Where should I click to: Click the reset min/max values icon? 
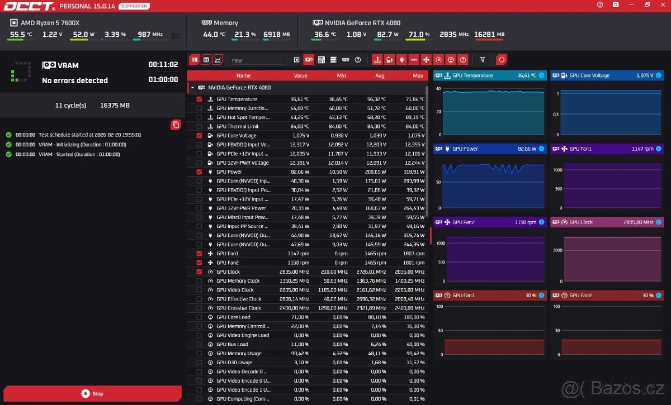pyautogui.click(x=502, y=60)
